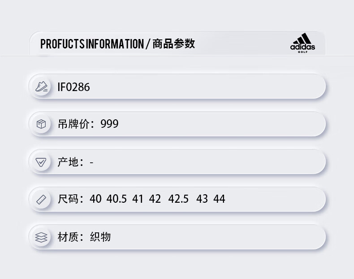Choose size 41
354x279 pixels.
pos(138,199)
